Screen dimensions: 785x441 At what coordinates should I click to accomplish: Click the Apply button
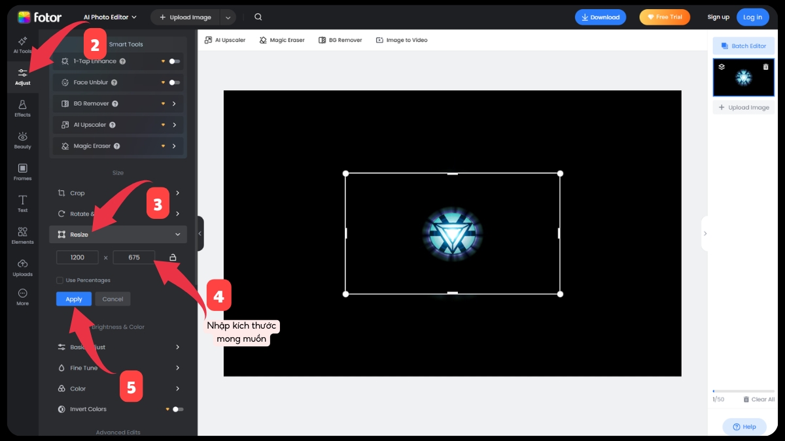pos(74,299)
